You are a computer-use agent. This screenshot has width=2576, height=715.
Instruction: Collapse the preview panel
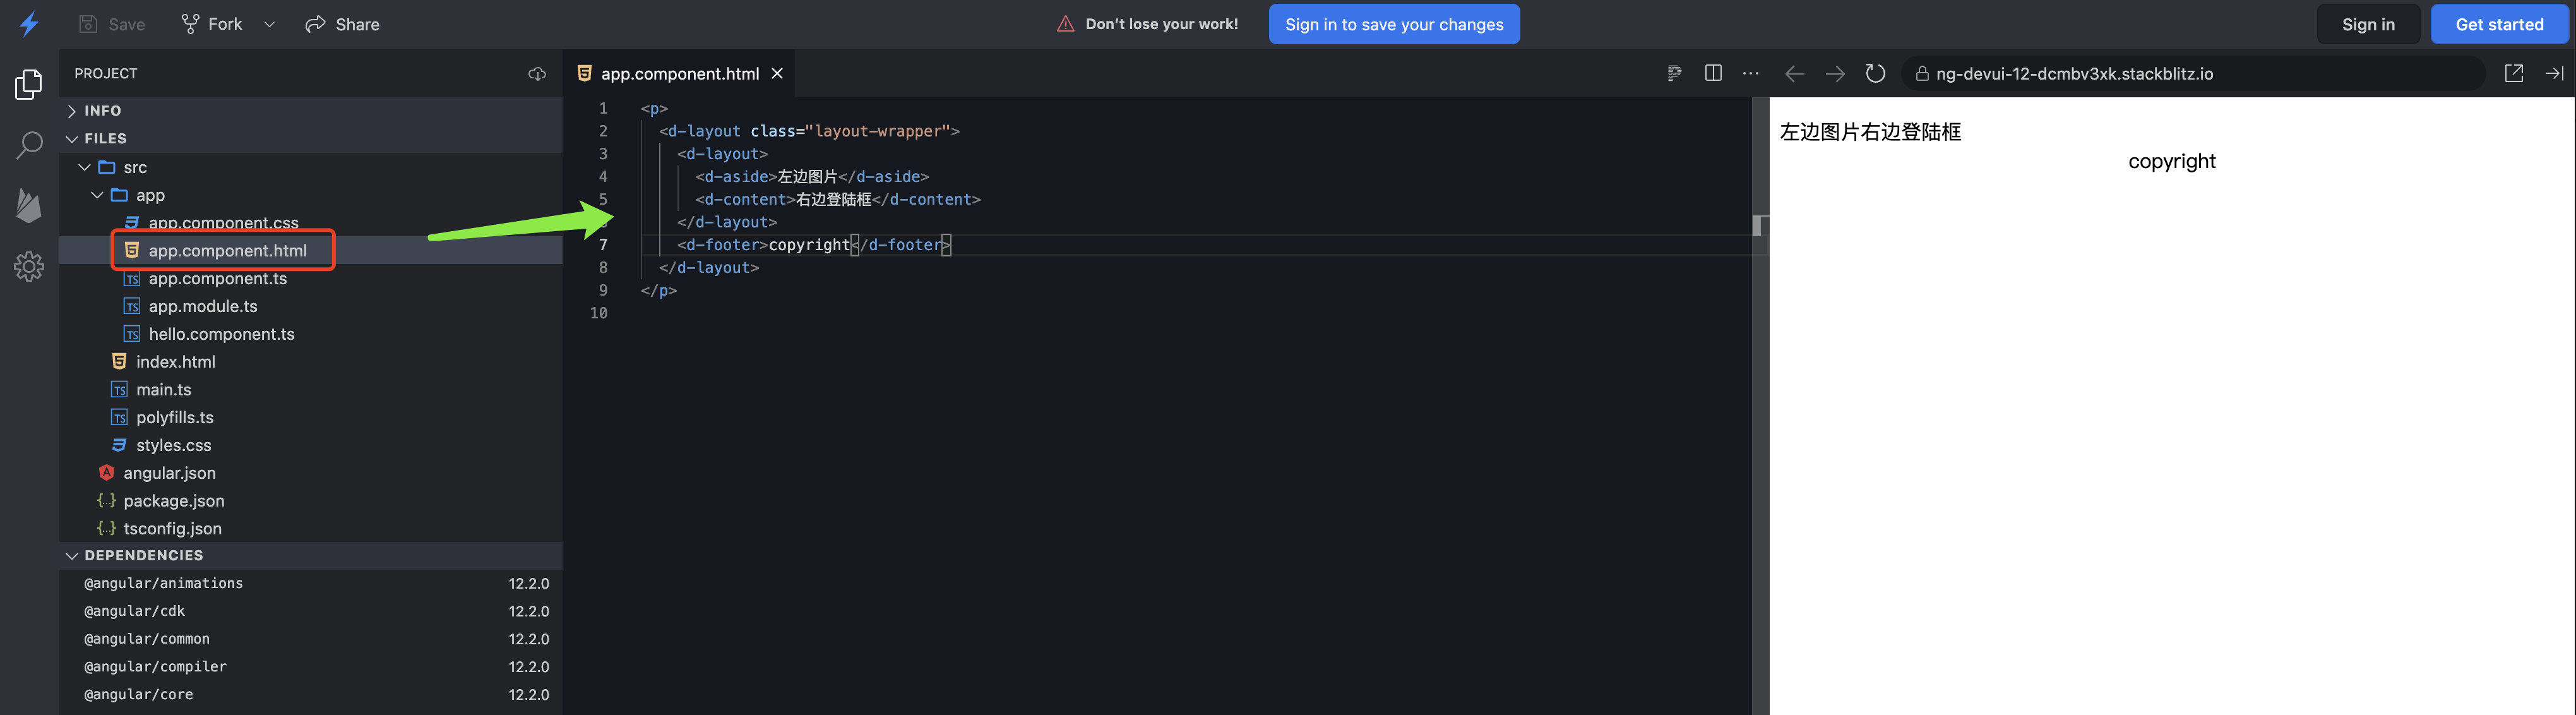2554,73
